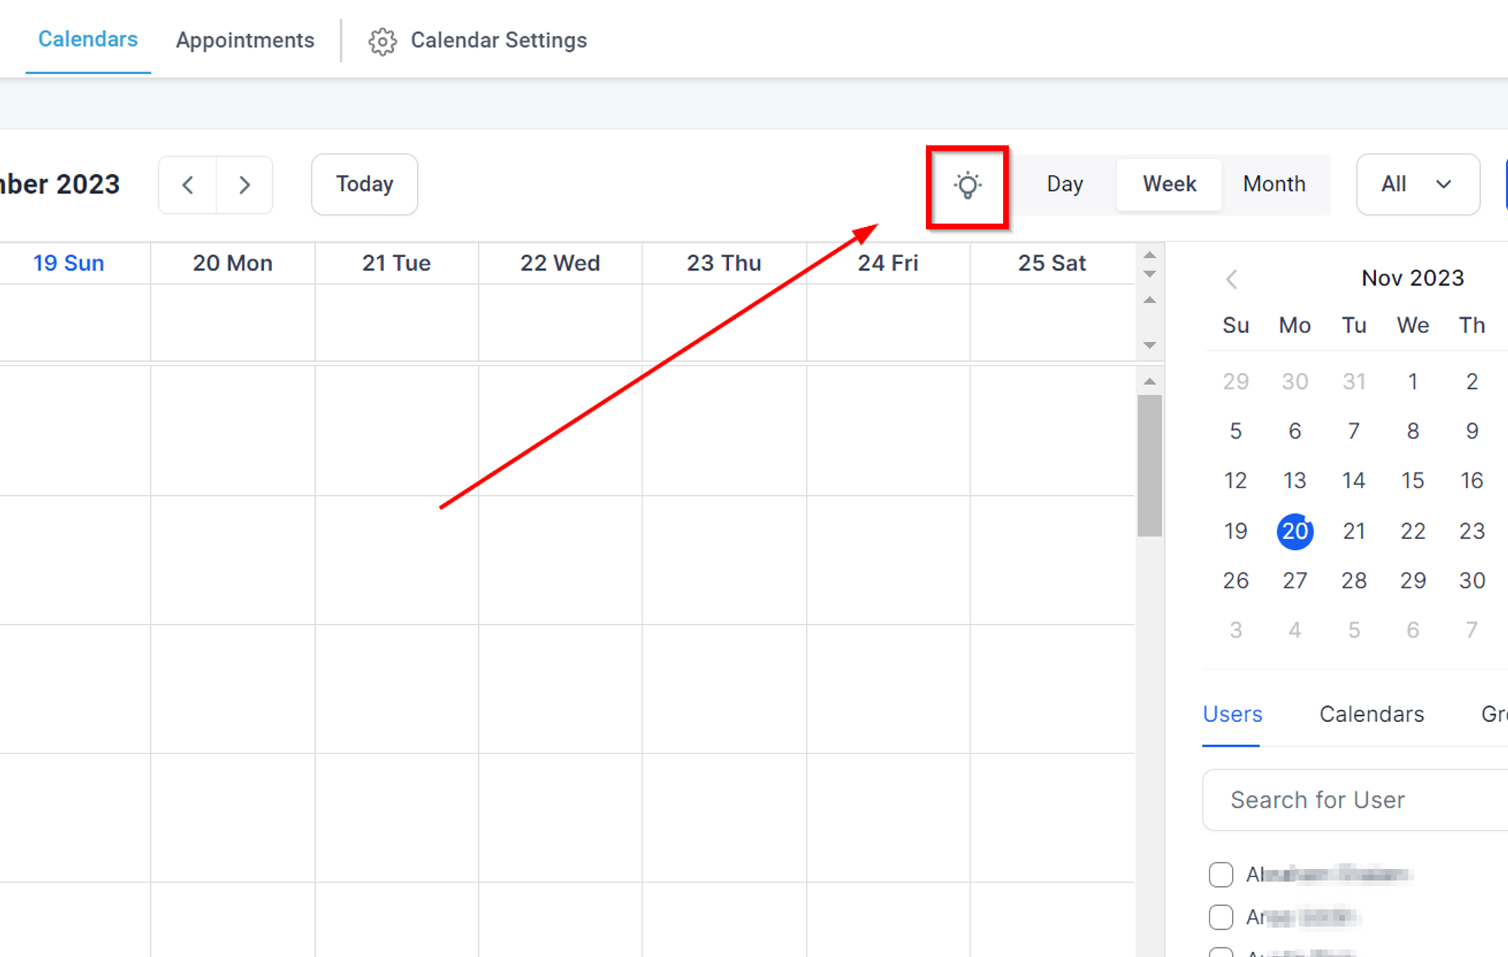
Task: Select November 15 in mini calendar
Action: tap(1412, 481)
